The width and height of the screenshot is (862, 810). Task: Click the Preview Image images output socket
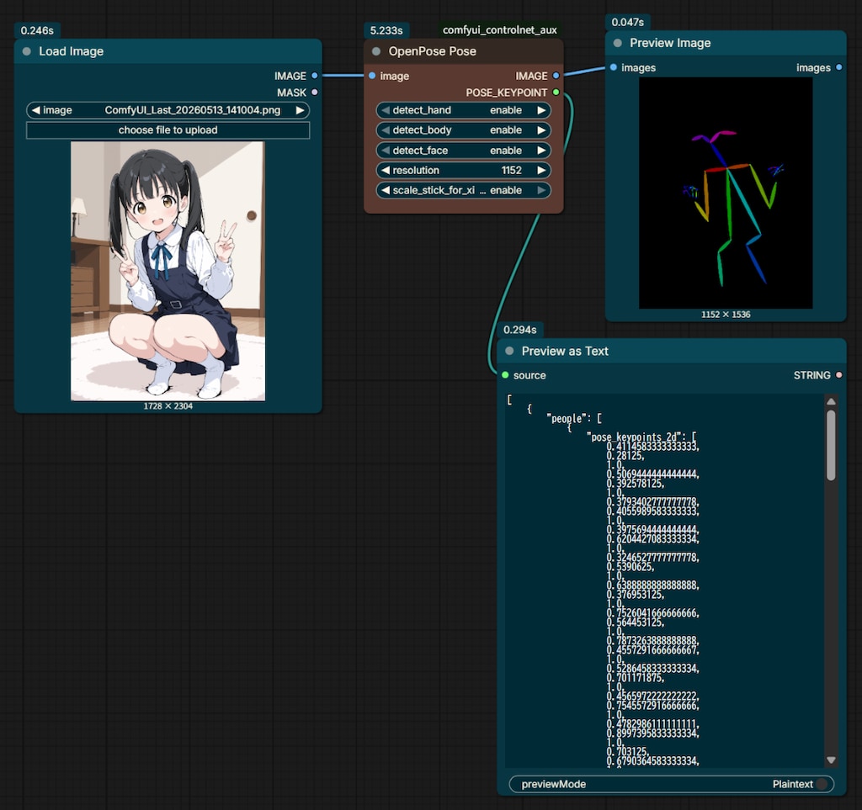839,67
